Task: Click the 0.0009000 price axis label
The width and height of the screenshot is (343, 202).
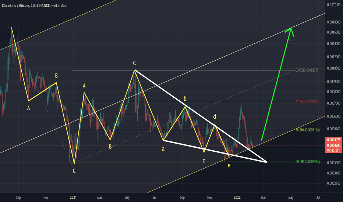Action: pyautogui.click(x=334, y=82)
